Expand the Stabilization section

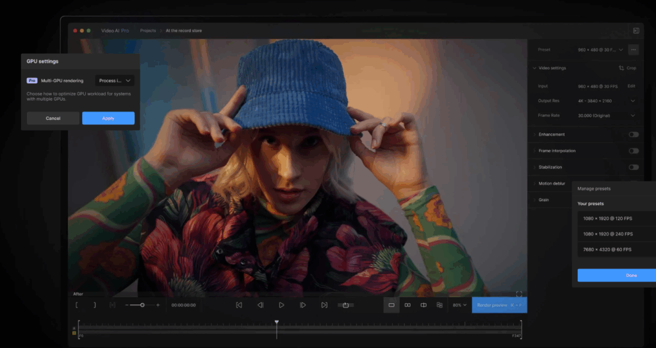click(534, 167)
